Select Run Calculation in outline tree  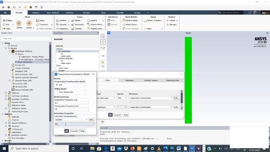click(18, 138)
